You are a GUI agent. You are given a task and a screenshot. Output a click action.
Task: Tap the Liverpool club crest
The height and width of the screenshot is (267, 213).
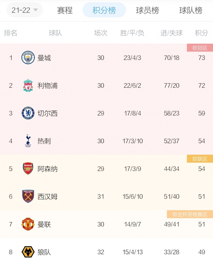[x=28, y=85]
